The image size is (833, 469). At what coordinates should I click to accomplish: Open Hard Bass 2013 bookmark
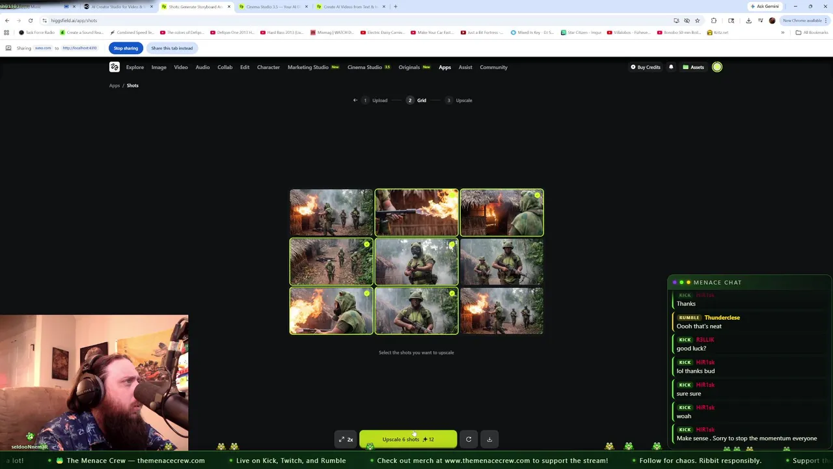282,33
